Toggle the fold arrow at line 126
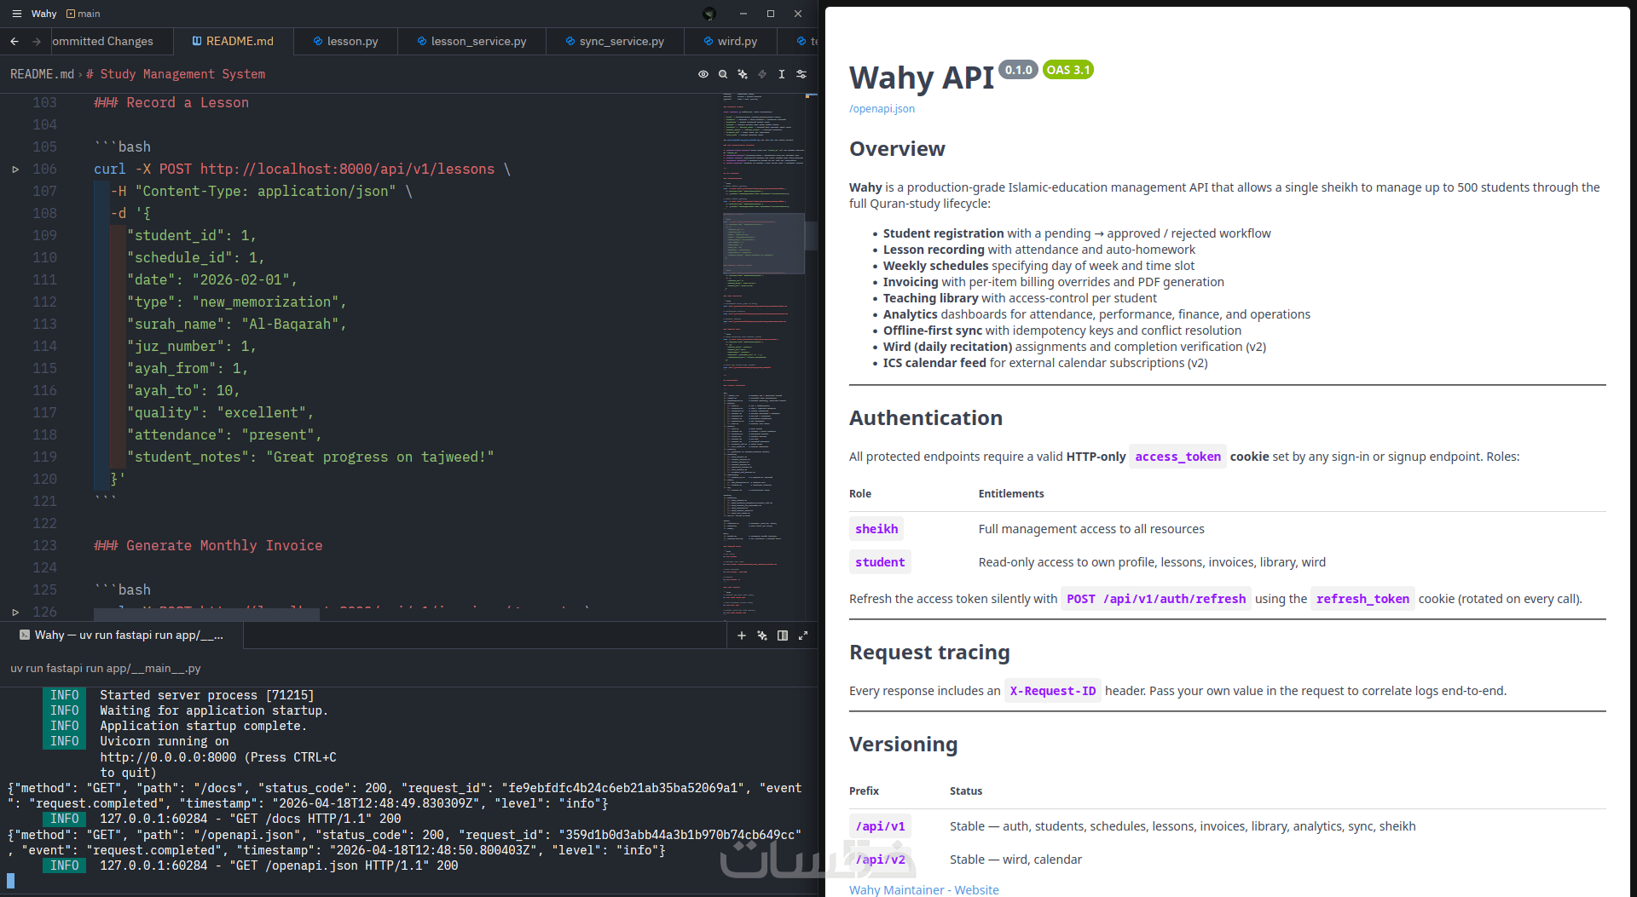This screenshot has height=897, width=1637. click(15, 612)
